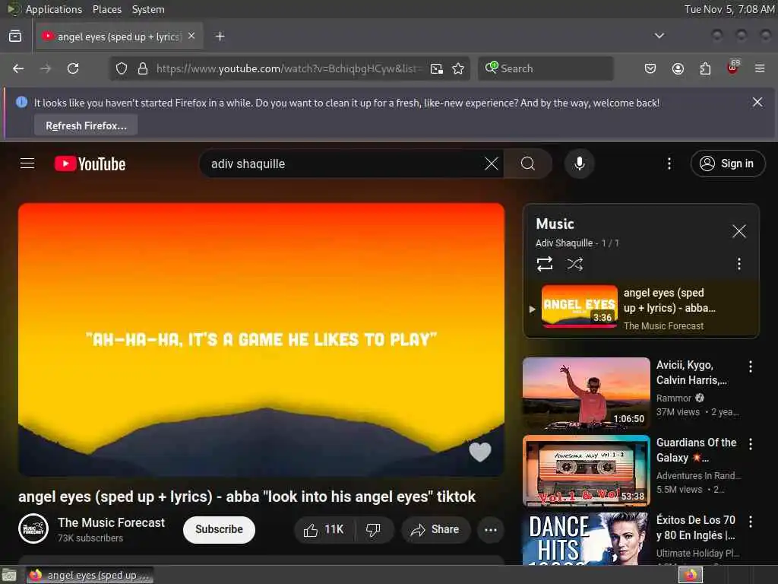The width and height of the screenshot is (778, 584).
Task: Open The Music Forecast channel avatar
Action: click(x=33, y=529)
